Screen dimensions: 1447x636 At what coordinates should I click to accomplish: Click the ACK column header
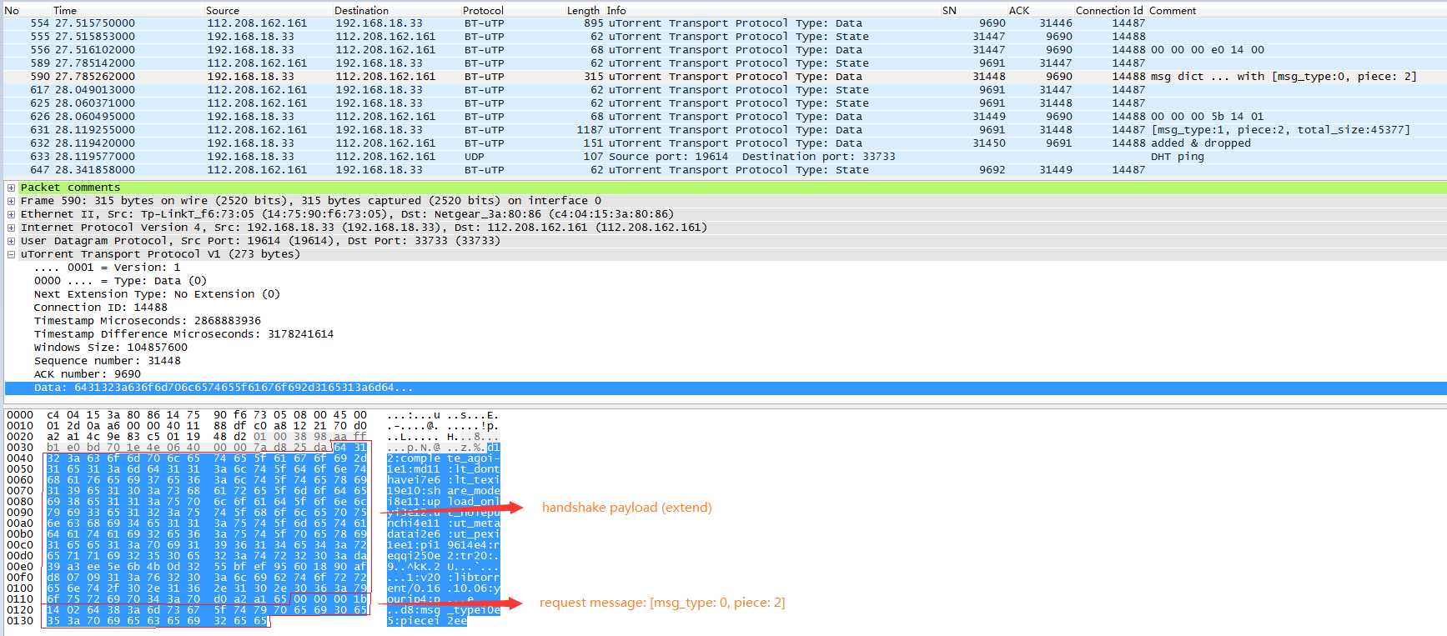(1019, 11)
